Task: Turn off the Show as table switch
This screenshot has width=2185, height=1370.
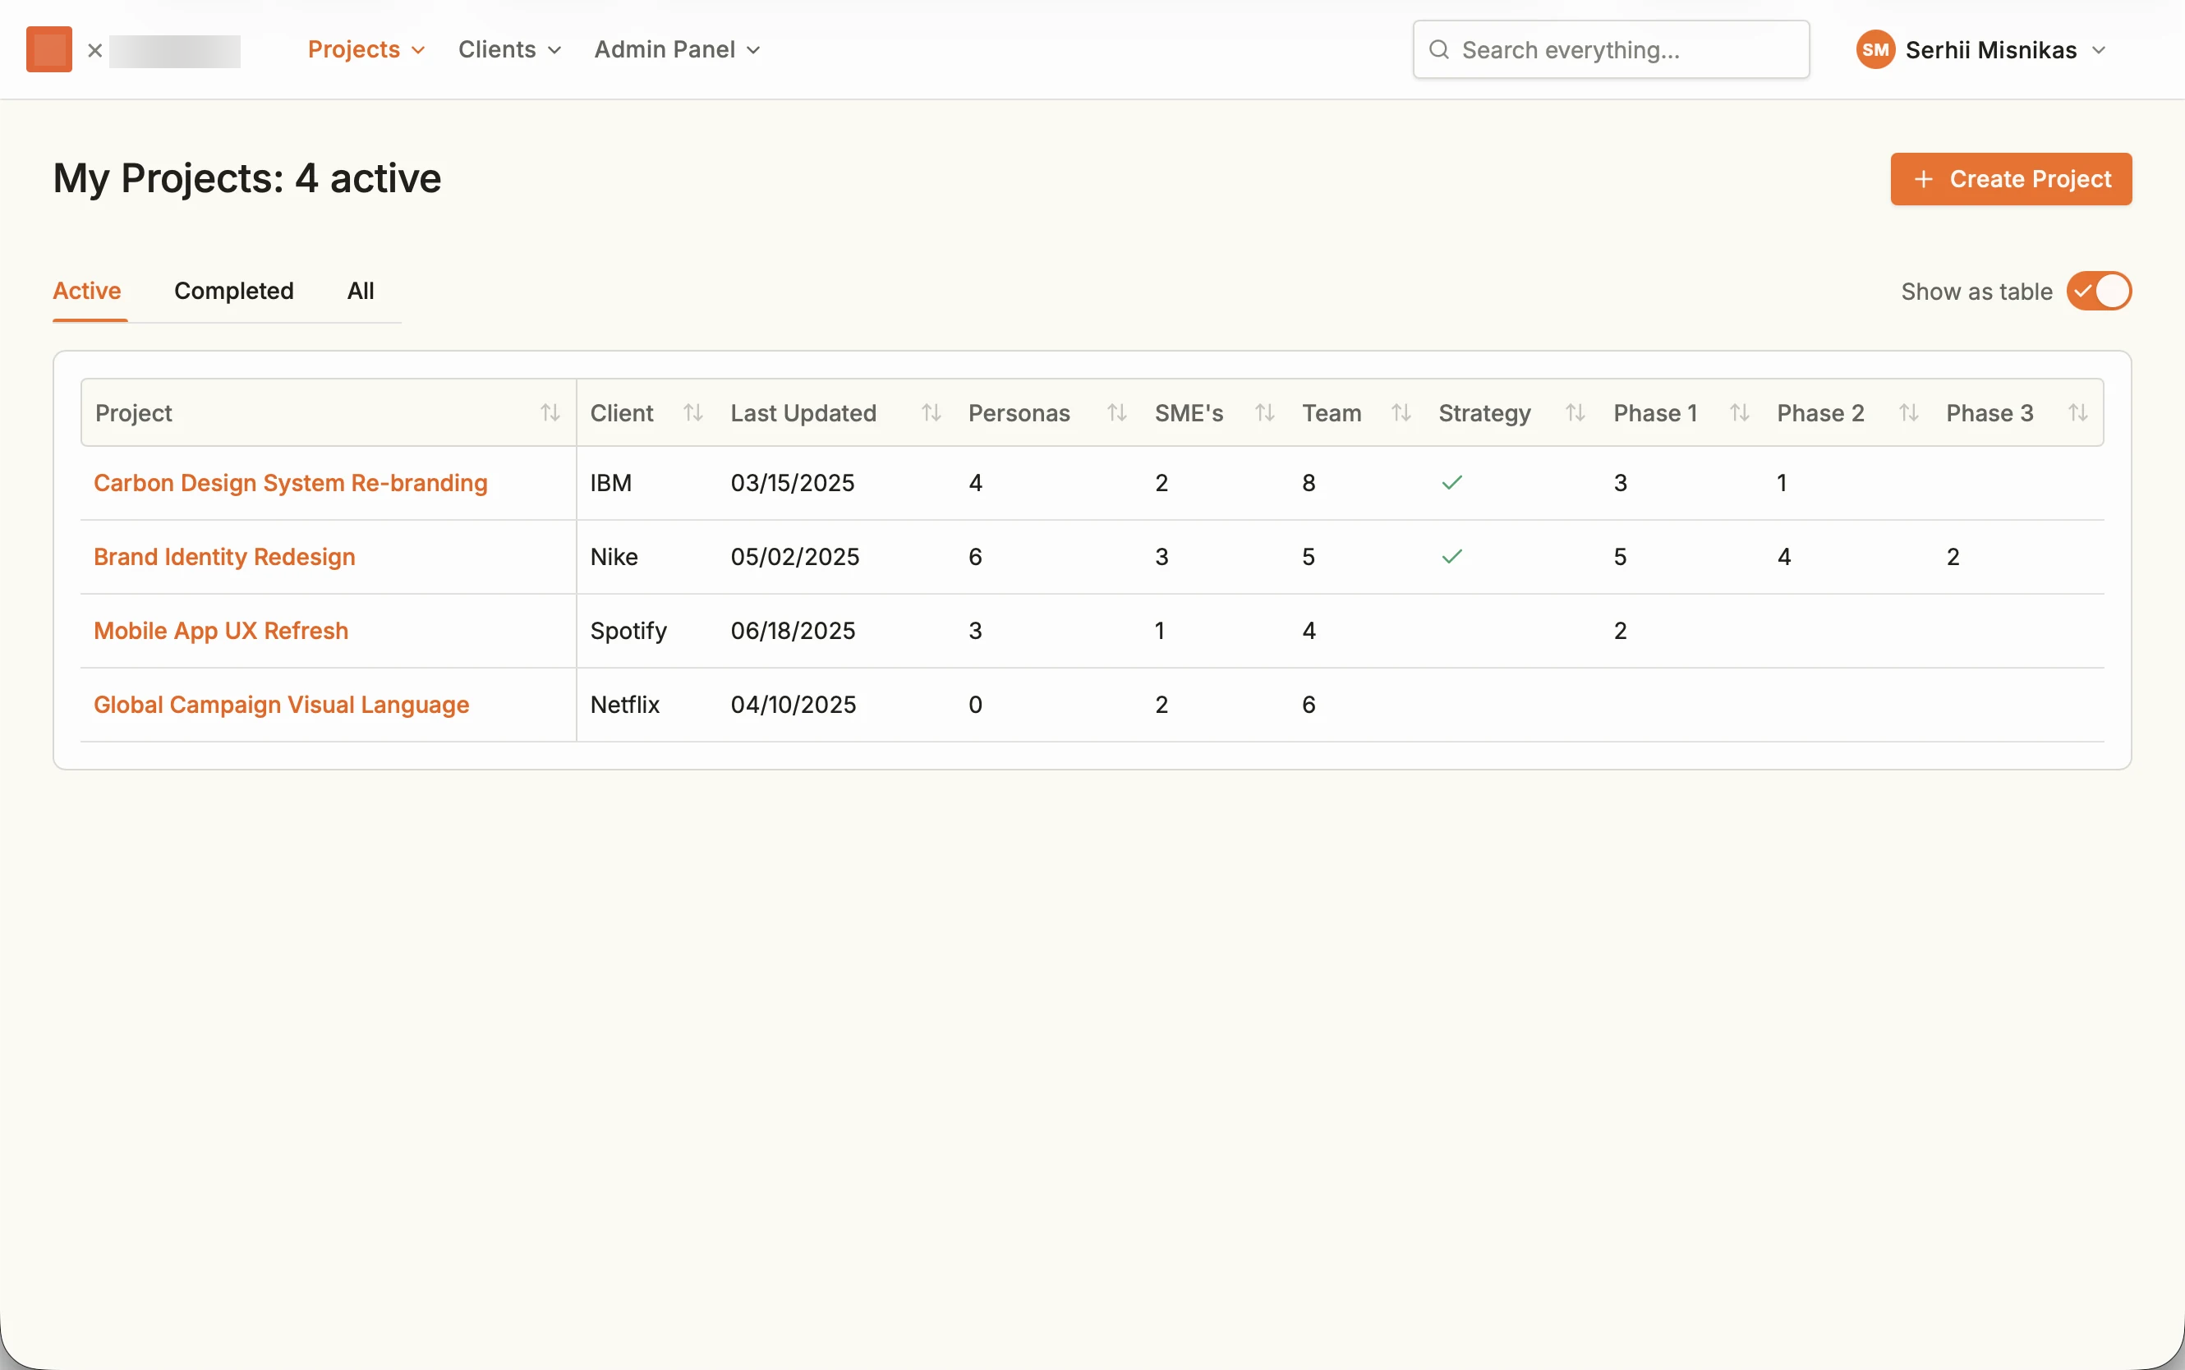Action: (x=2098, y=292)
